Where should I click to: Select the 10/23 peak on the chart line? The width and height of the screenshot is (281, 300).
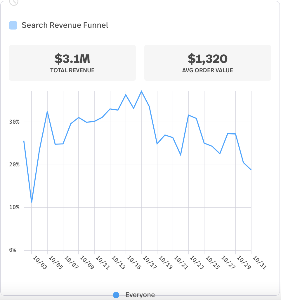tap(188, 115)
